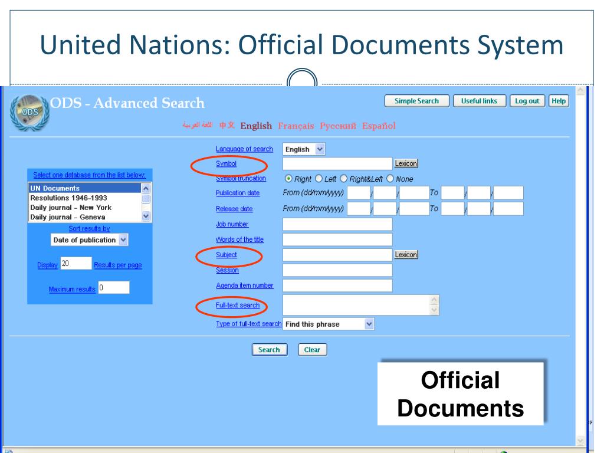Switch site language to Français
604x453 pixels.
point(296,126)
